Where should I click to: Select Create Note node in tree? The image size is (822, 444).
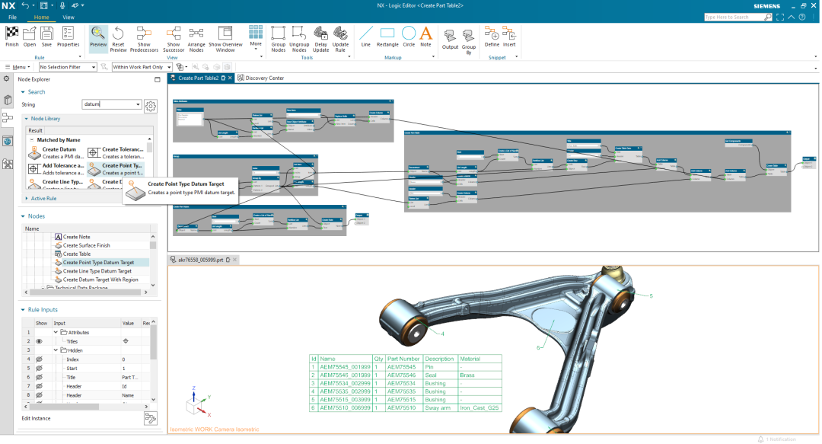(x=77, y=237)
